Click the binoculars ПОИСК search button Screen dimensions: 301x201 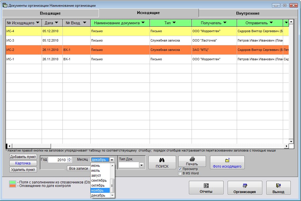click(162, 163)
